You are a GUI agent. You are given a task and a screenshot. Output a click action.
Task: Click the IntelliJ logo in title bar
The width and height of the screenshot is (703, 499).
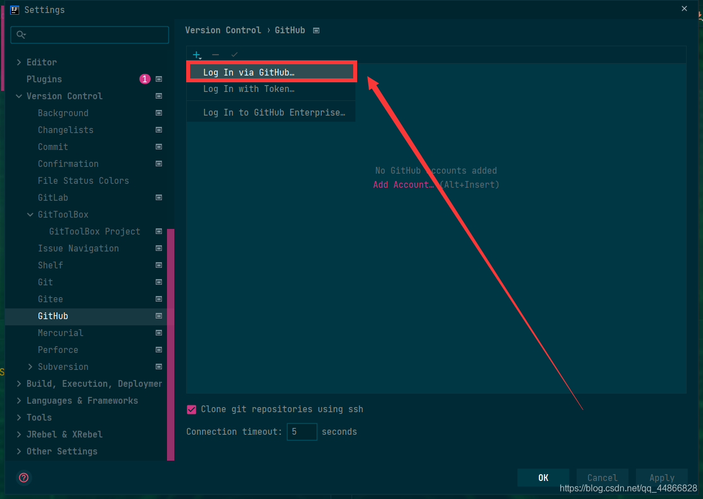coord(15,10)
